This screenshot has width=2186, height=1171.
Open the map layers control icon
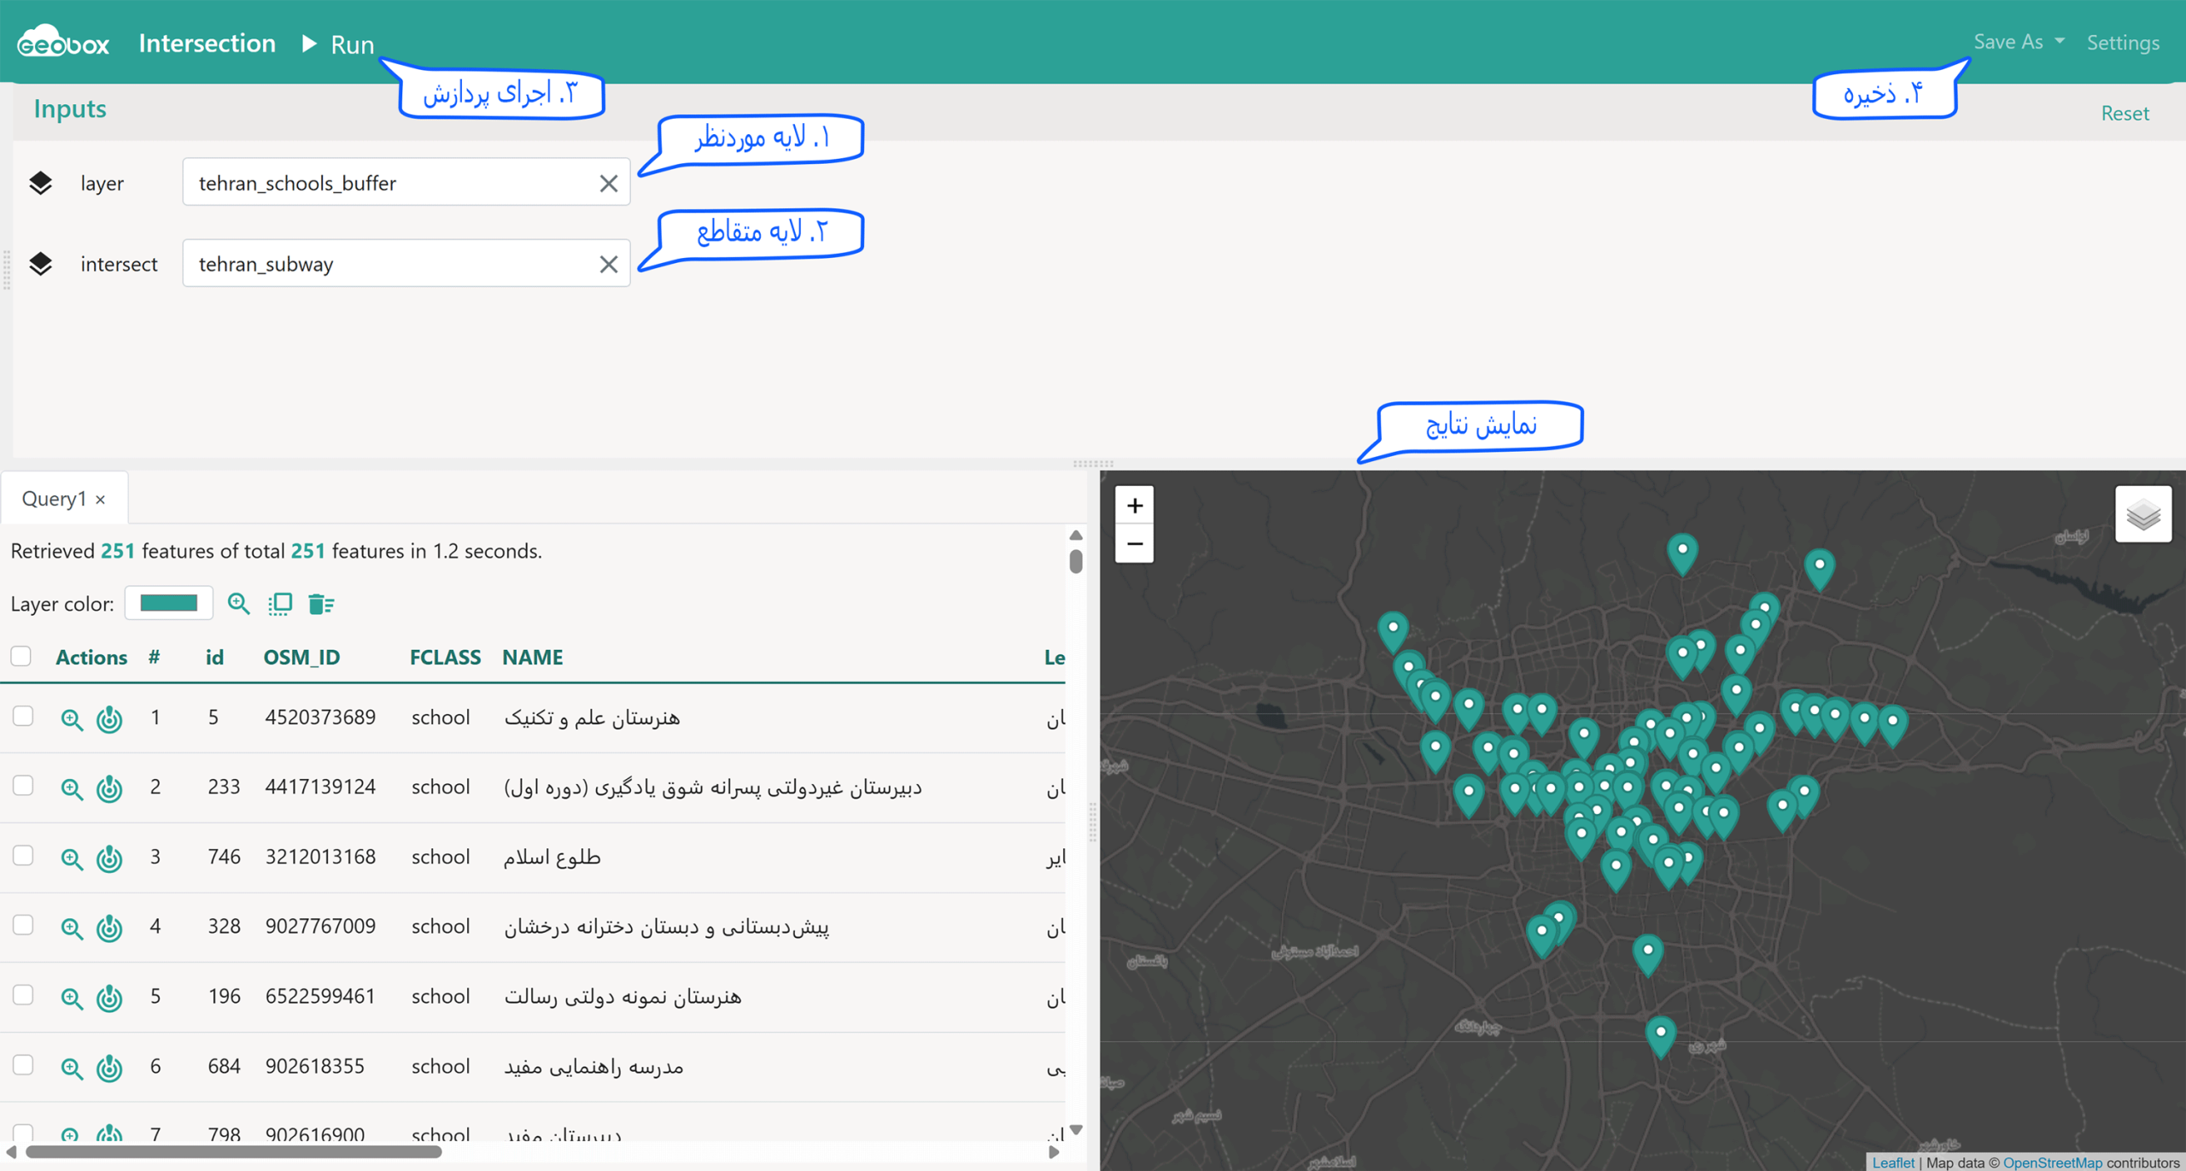click(x=2143, y=514)
